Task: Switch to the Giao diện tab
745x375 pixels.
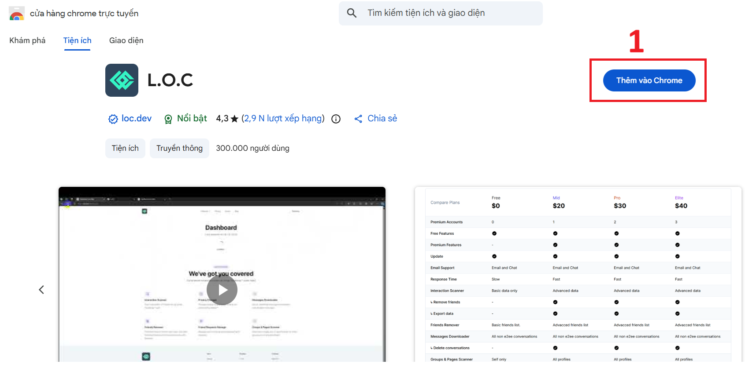Action: (x=126, y=40)
